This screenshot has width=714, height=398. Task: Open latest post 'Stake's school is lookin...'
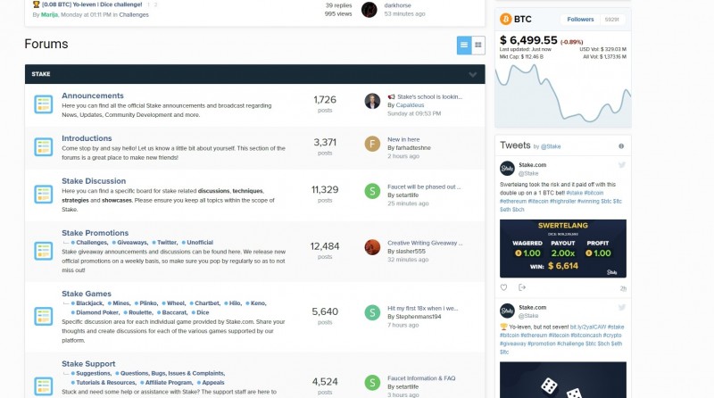point(429,97)
